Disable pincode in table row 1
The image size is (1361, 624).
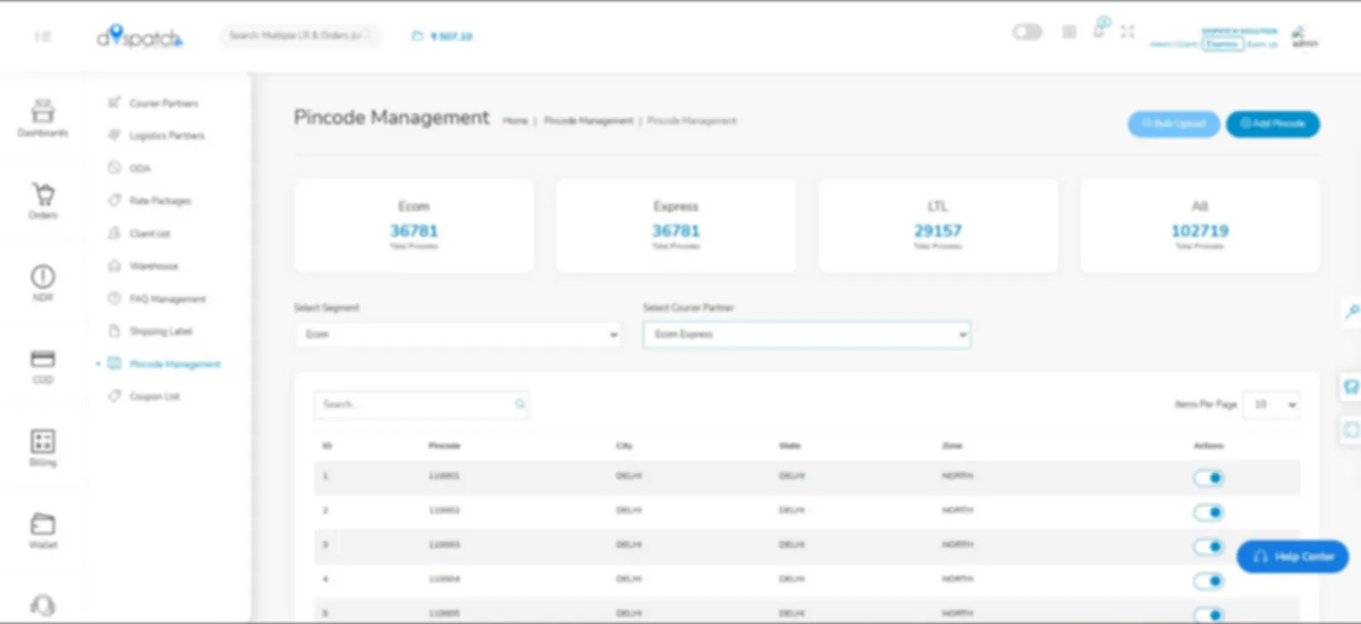tap(1208, 478)
